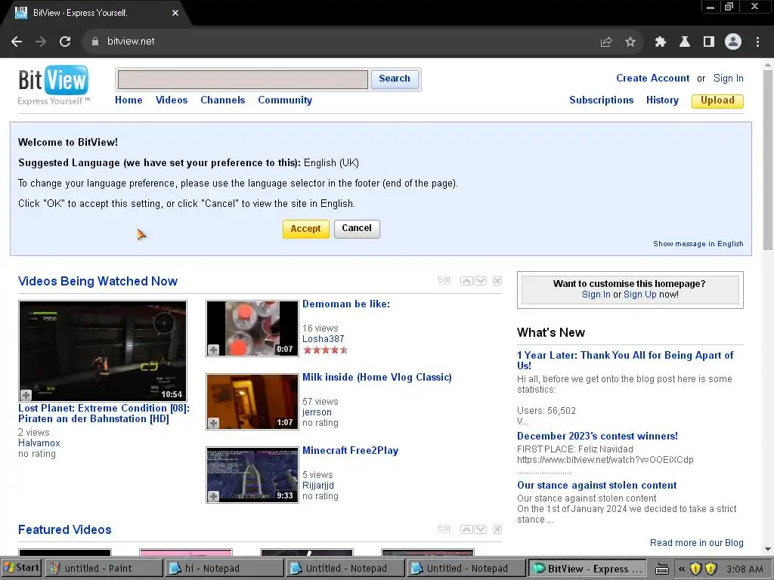Image resolution: width=774 pixels, height=580 pixels.
Task: Bookmark this page with the star icon
Action: (630, 42)
